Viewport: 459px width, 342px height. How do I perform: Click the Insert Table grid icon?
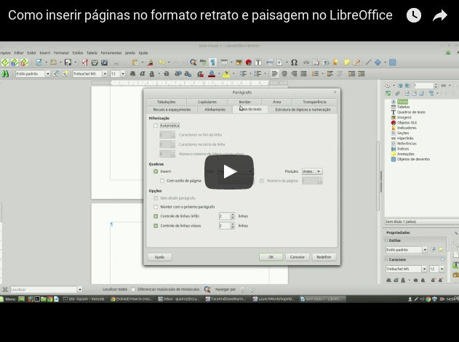[x=224, y=62]
